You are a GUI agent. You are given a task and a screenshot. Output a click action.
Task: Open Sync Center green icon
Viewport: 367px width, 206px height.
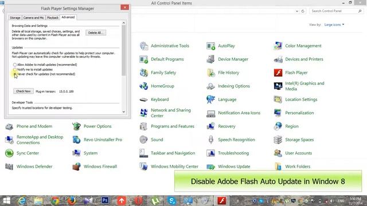coord(9,153)
